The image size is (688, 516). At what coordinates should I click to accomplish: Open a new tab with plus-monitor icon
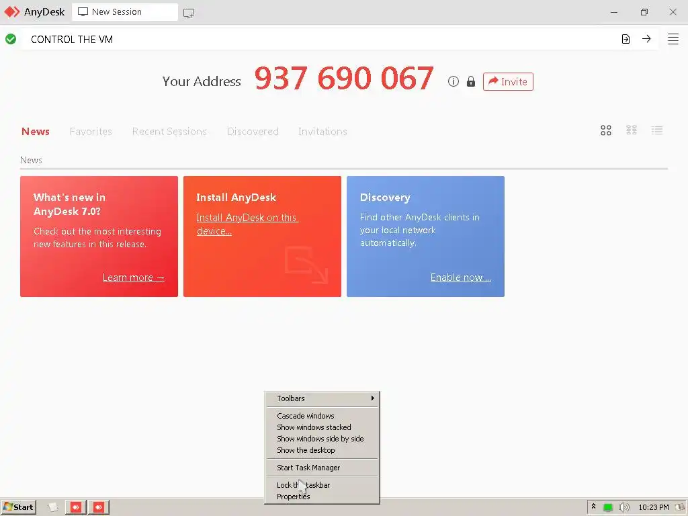[x=189, y=13]
